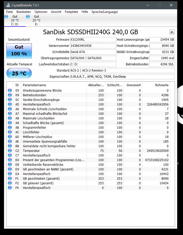Screen dimensions: 183x235
Task: Click status orb for row C2 Temperatur
Action: tap(10, 151)
